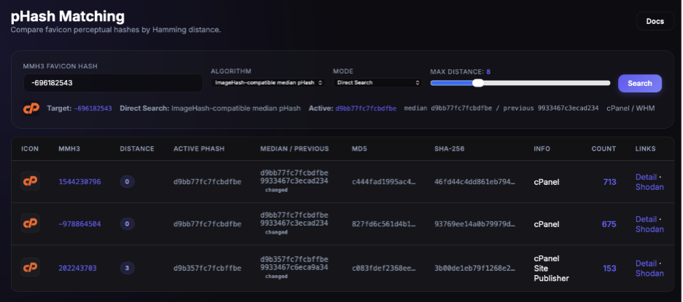The height and width of the screenshot is (302, 683).
Task: Open the Mode dropdown showing Direct Search
Action: 377,82
